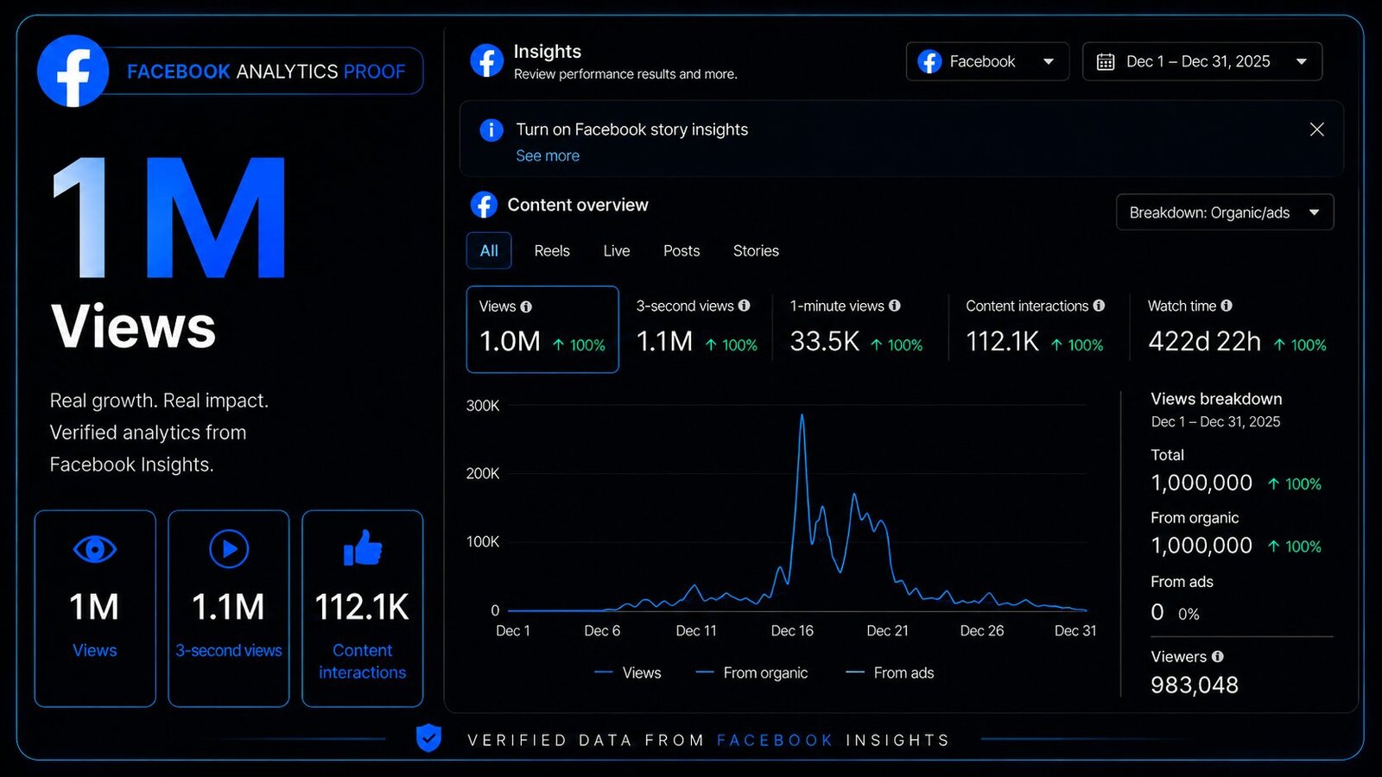The height and width of the screenshot is (777, 1382).
Task: Expand the Breakdown: Organic/ads dropdown
Action: click(1225, 212)
